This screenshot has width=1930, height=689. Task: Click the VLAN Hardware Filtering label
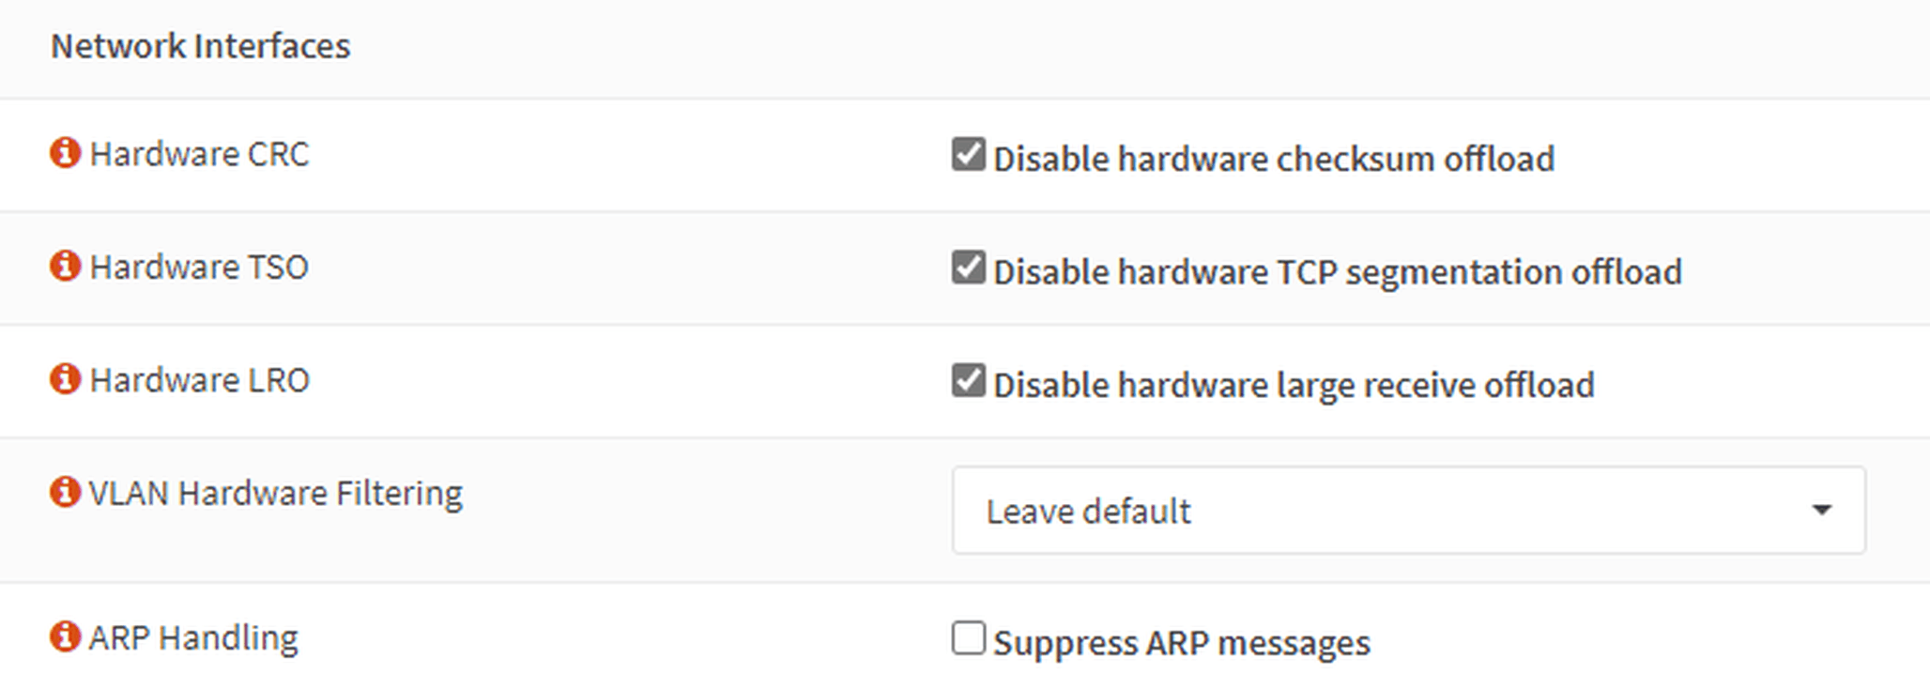tap(276, 494)
